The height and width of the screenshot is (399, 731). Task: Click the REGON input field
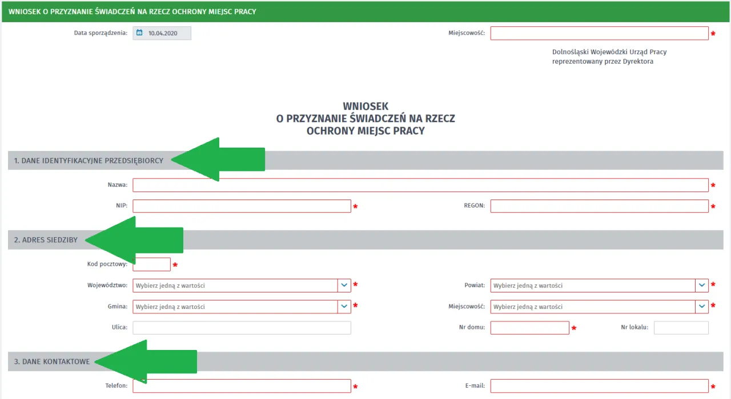pos(599,206)
